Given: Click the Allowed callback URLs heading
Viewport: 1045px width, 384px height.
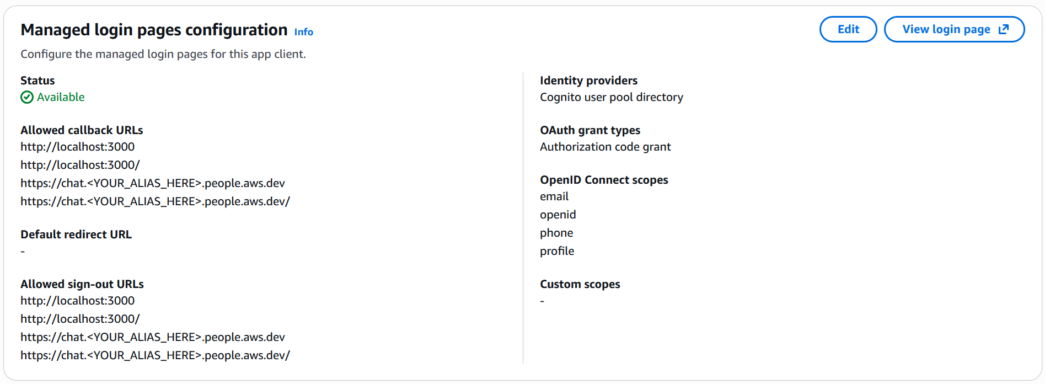Looking at the screenshot, I should tap(82, 130).
